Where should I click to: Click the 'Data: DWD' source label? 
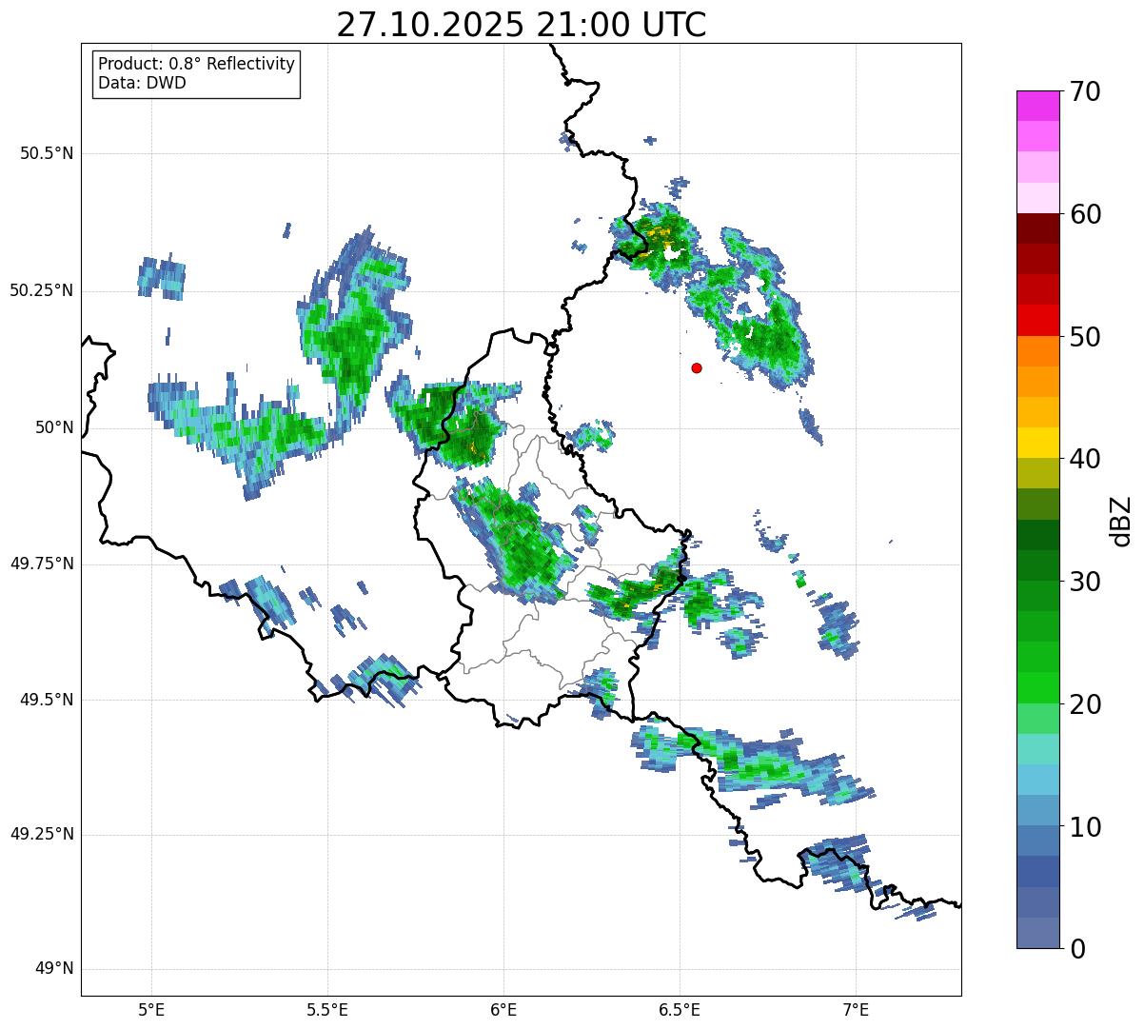[142, 83]
